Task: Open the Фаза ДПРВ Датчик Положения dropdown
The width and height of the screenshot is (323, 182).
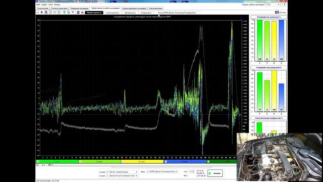Action: tap(162, 172)
